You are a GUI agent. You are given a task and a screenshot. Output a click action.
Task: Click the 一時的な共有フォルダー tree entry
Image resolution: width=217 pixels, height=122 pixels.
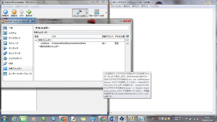click(49, 47)
